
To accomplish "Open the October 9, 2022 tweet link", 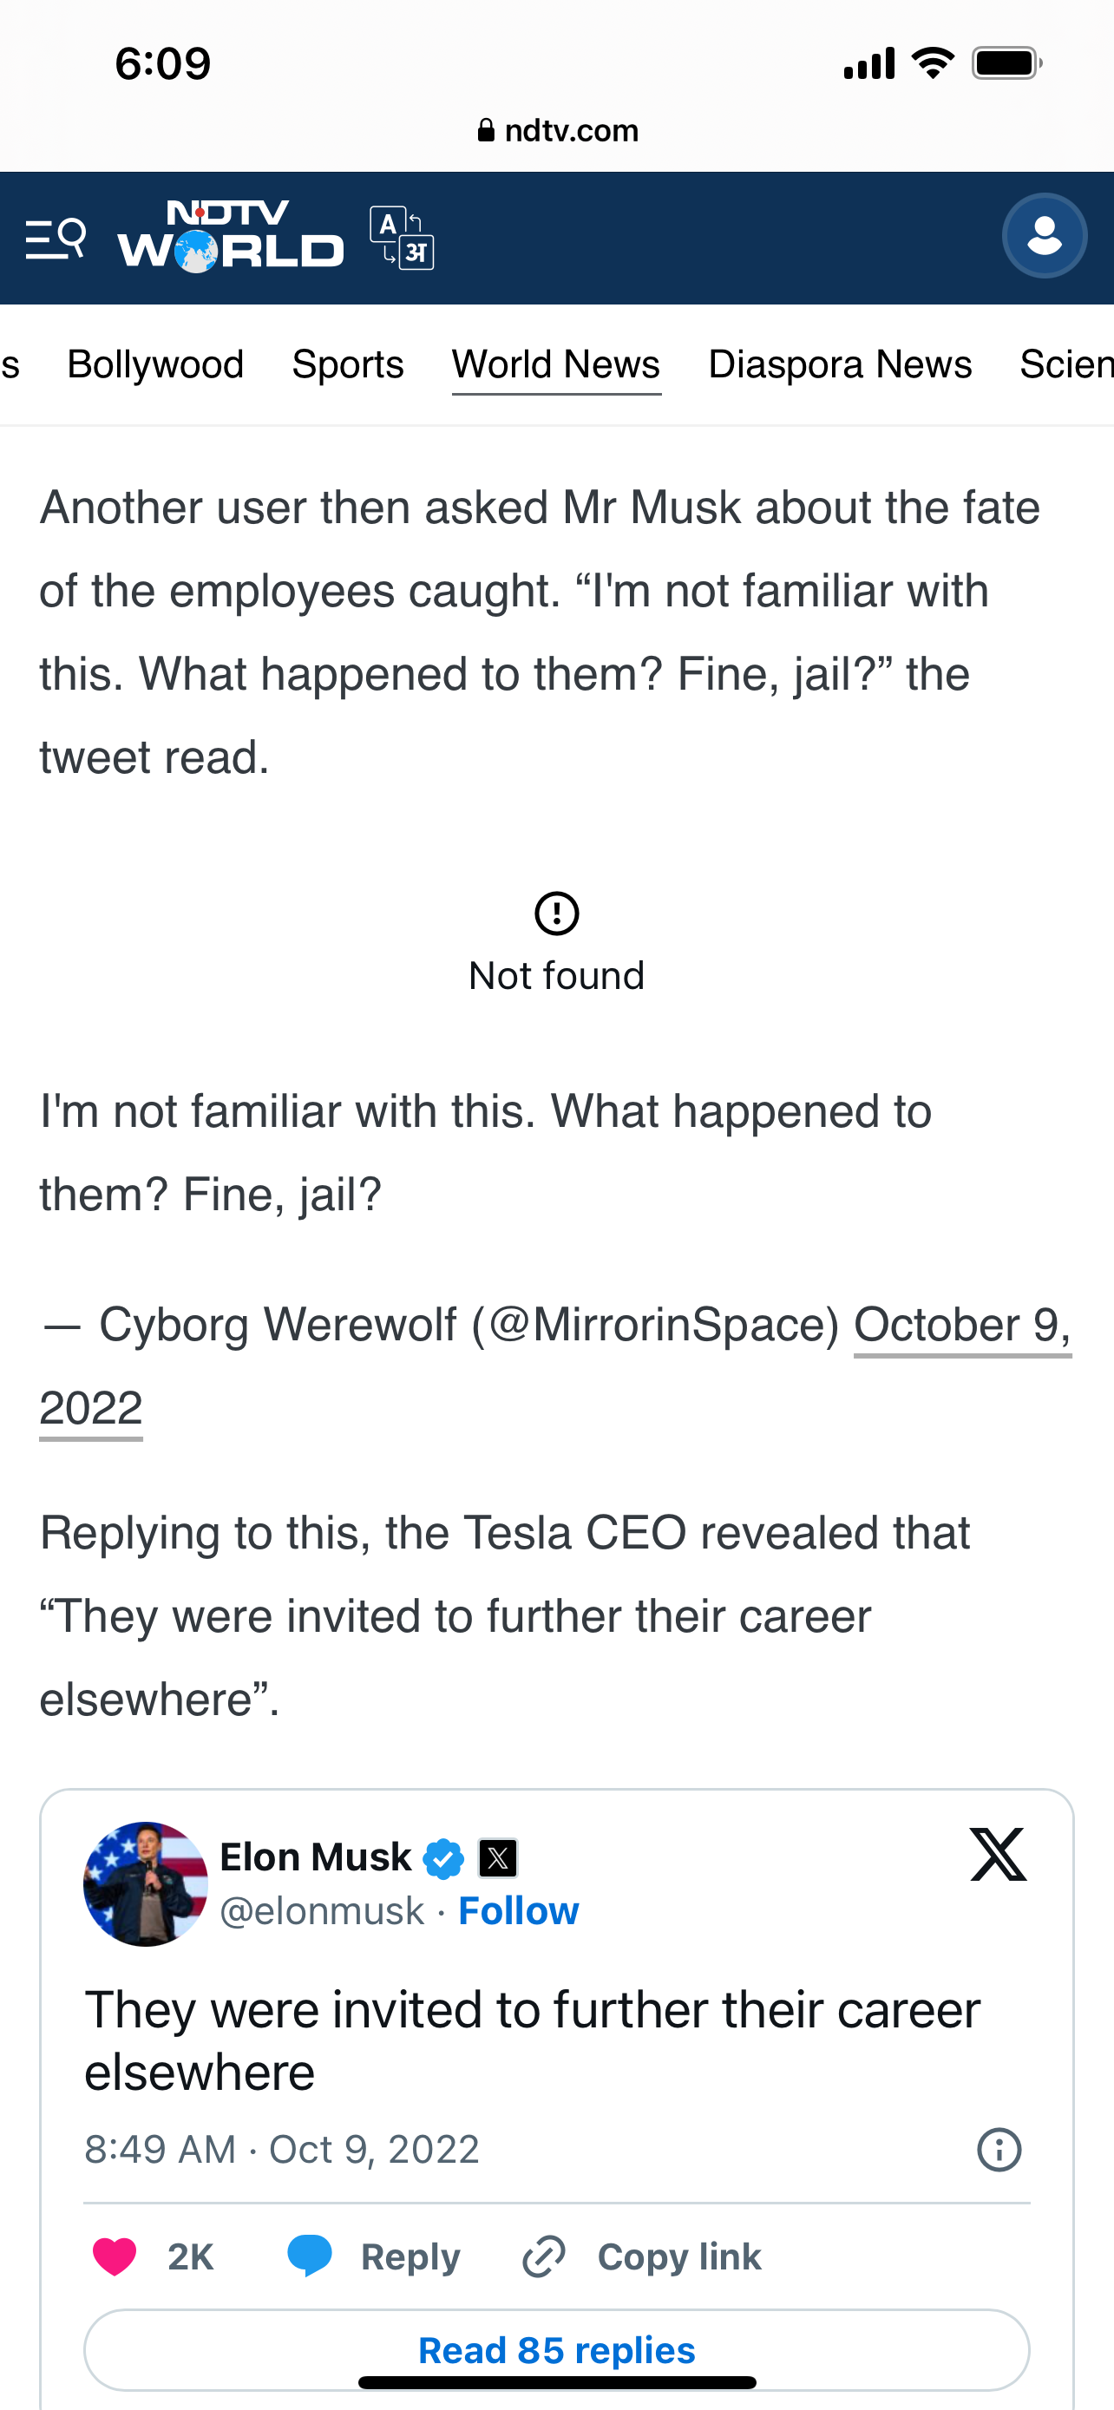I will (x=961, y=1325).
